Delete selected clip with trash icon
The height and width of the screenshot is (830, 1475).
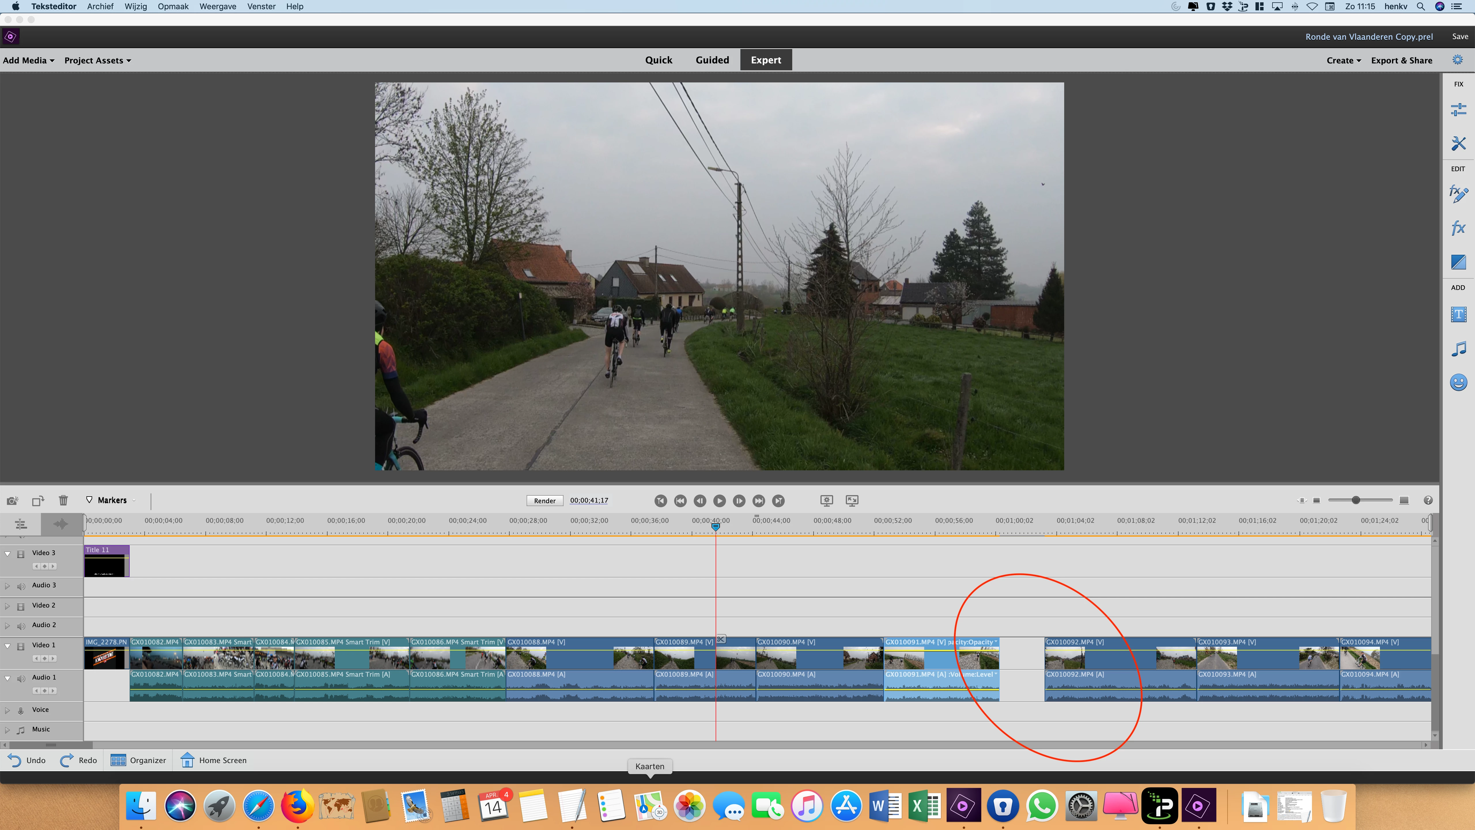(63, 501)
